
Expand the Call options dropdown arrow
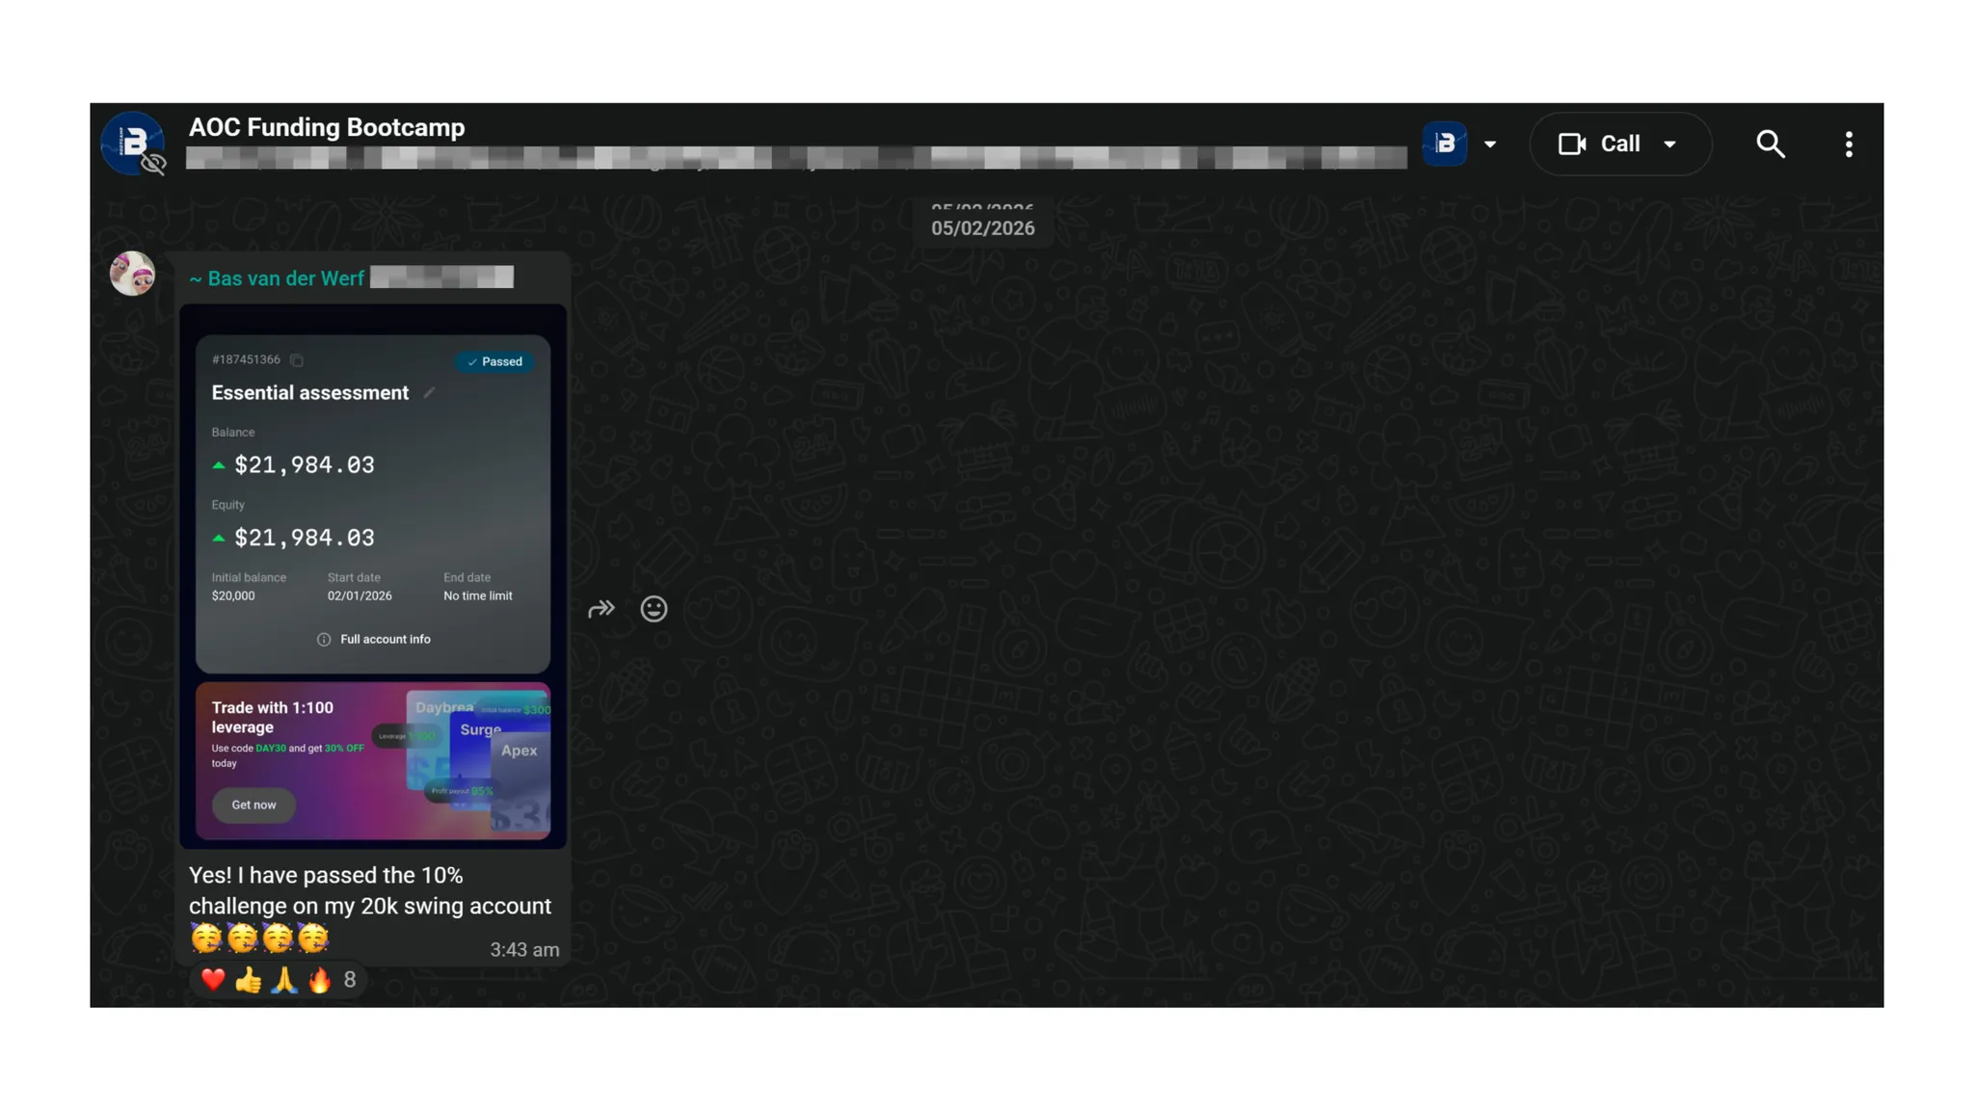1670,145
